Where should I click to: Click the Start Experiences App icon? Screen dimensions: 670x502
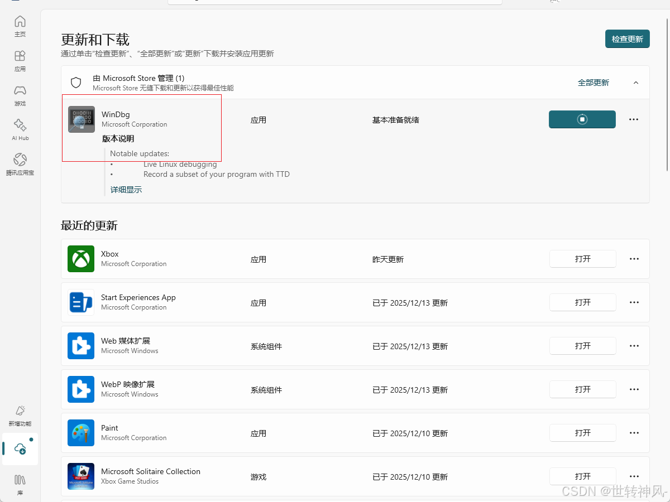[x=81, y=302]
